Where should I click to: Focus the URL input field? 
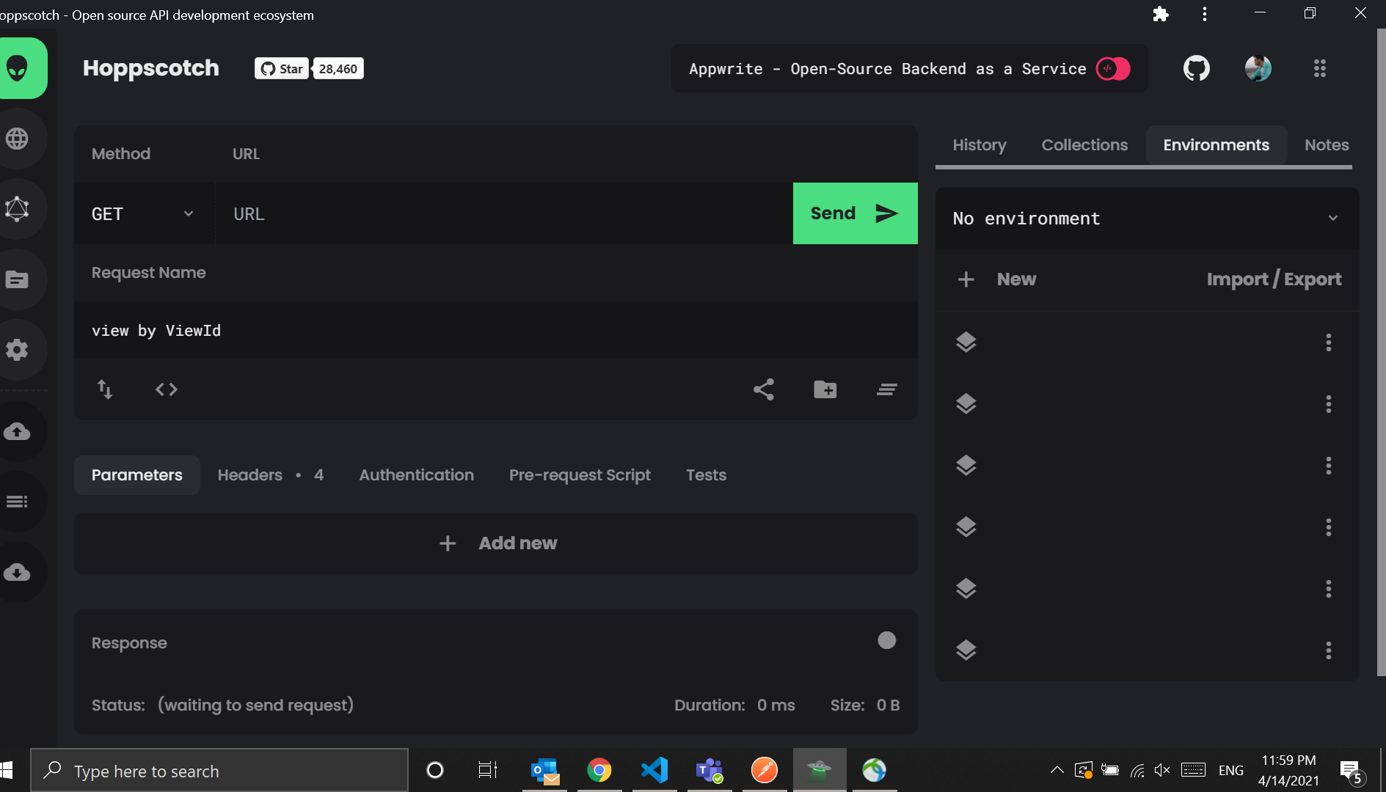point(504,214)
